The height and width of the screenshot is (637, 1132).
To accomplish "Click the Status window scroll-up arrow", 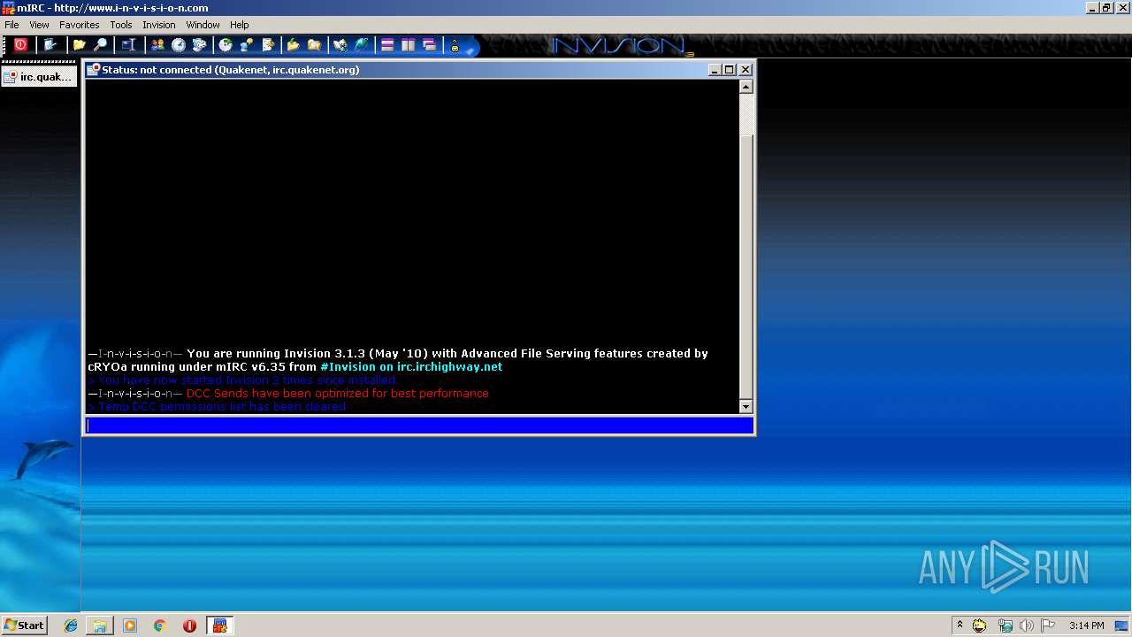I will pyautogui.click(x=746, y=87).
